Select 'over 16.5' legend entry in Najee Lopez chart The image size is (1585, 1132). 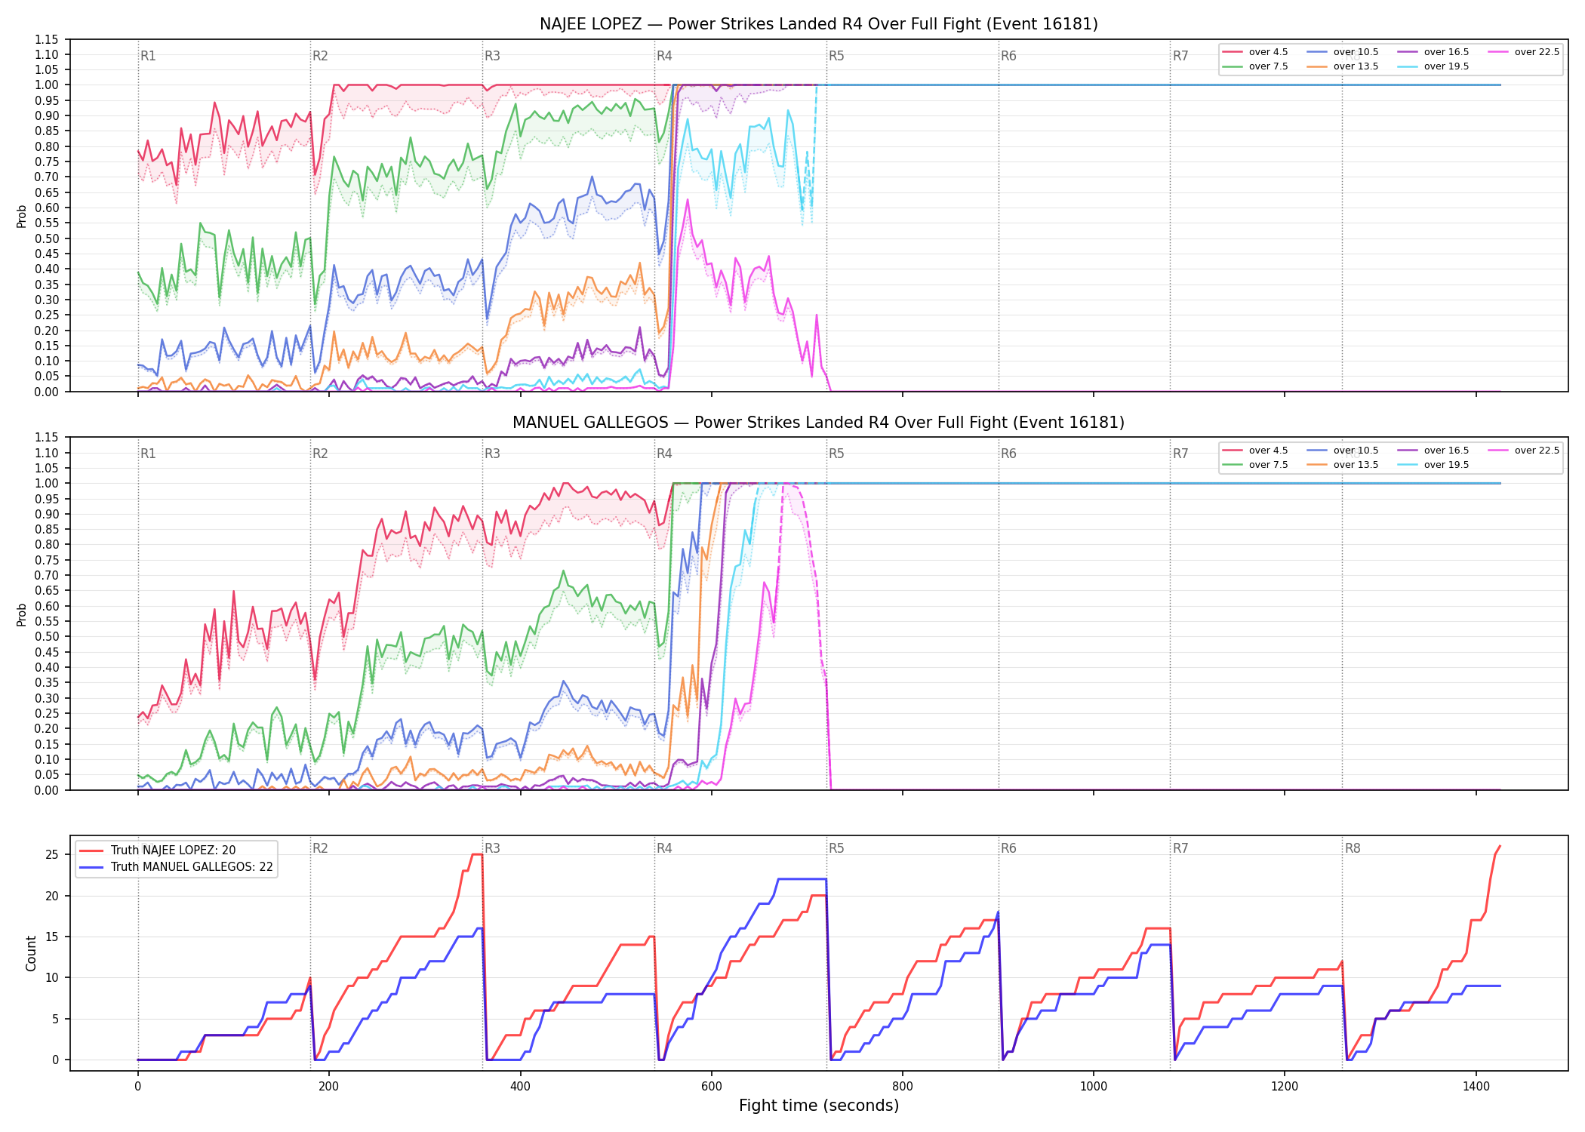pos(1433,52)
